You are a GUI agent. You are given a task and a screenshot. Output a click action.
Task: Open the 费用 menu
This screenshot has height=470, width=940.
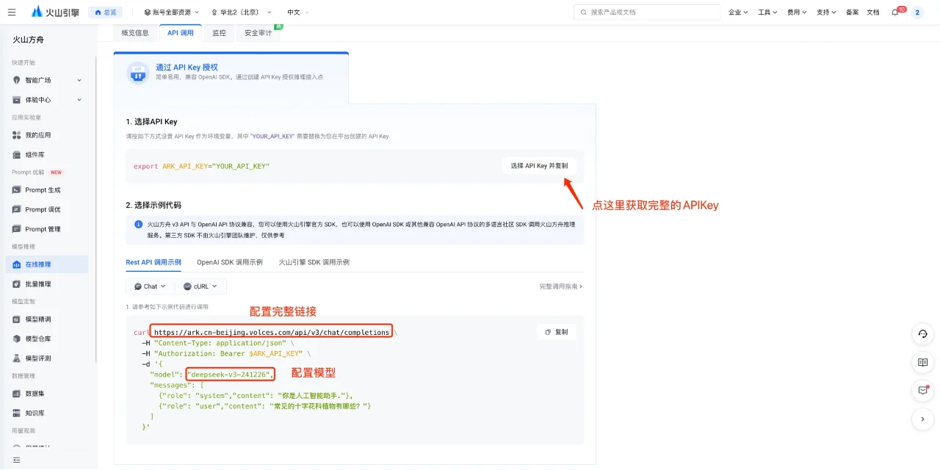(797, 12)
